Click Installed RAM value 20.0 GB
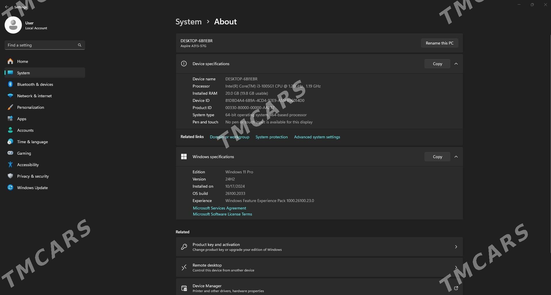 246,93
